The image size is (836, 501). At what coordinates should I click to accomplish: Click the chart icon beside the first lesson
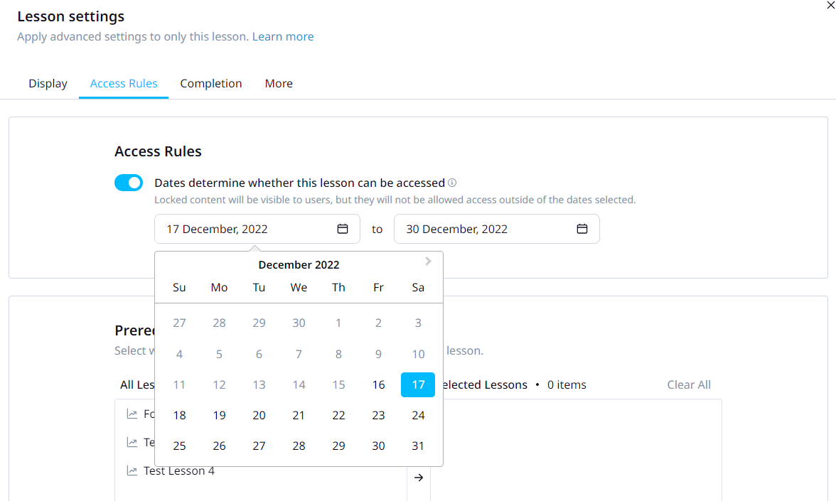(132, 414)
